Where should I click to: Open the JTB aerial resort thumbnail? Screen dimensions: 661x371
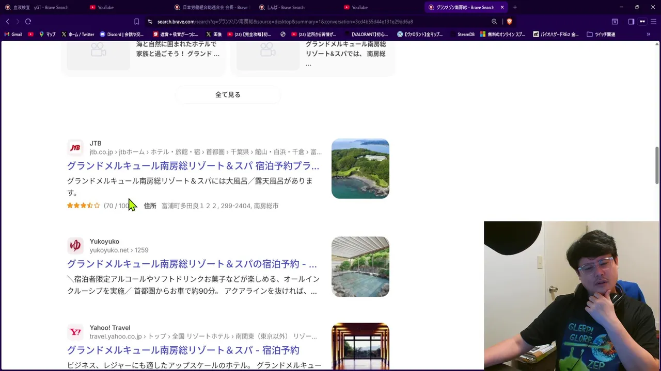[360, 168]
